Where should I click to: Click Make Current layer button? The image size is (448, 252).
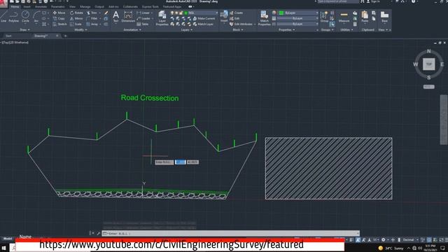coord(204,19)
